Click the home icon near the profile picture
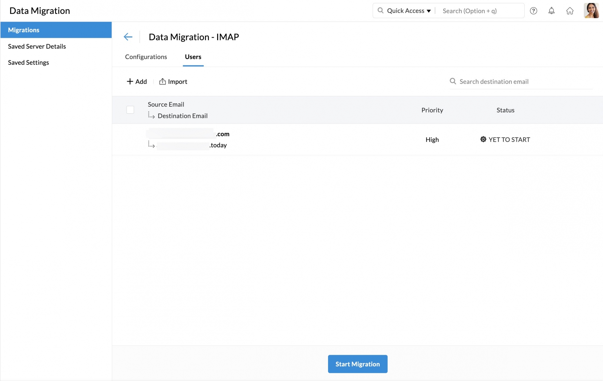 click(x=570, y=11)
